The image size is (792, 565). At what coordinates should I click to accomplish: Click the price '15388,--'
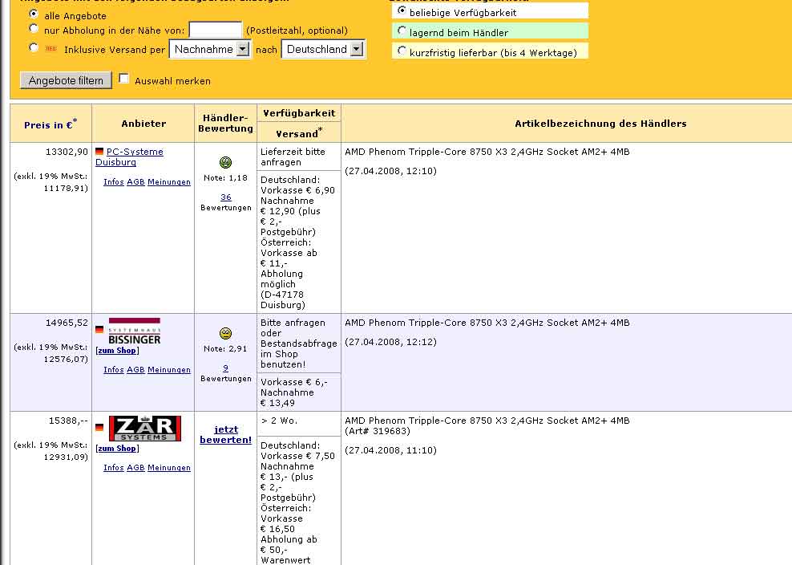click(x=68, y=421)
